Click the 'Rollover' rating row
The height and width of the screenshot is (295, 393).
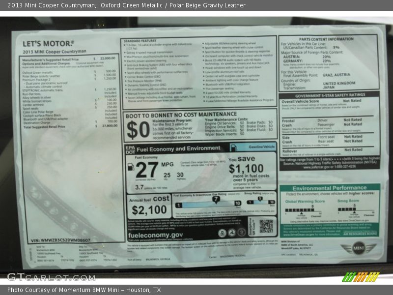tap(328, 150)
